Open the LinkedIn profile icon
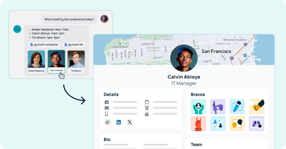The width and height of the screenshot is (286, 149). (118, 122)
